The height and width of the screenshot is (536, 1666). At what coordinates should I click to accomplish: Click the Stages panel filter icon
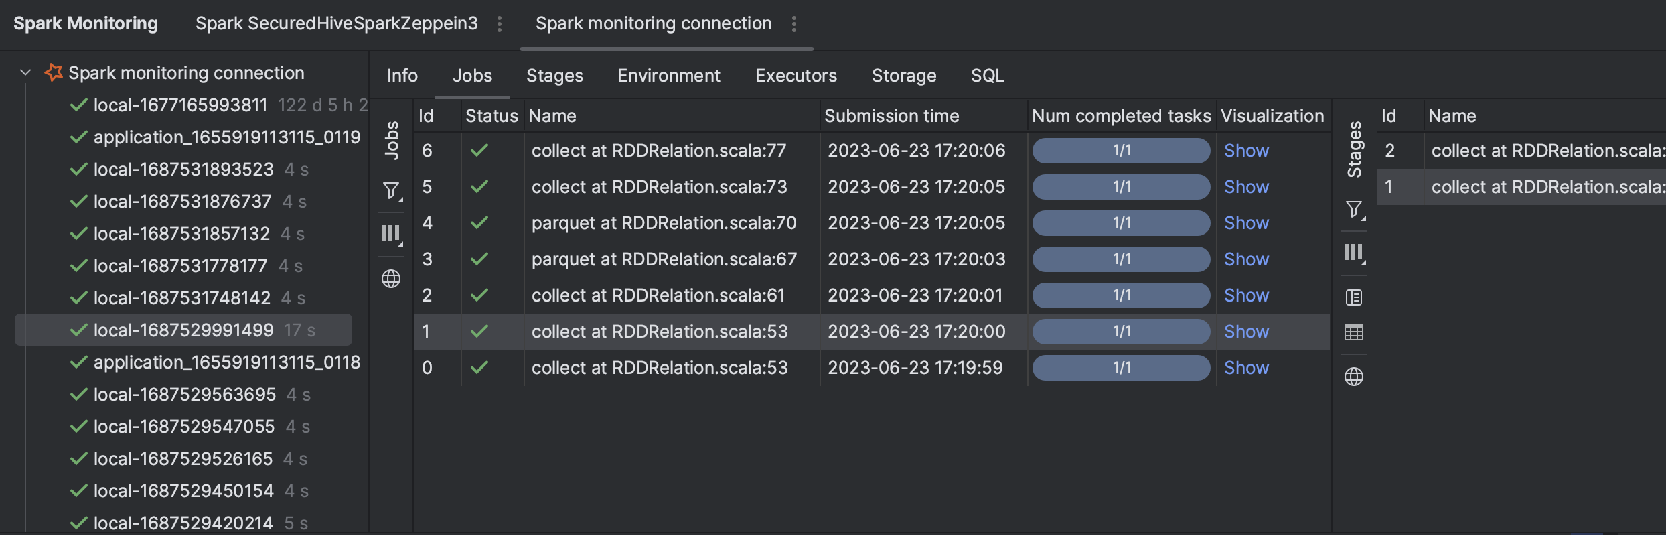click(1354, 210)
